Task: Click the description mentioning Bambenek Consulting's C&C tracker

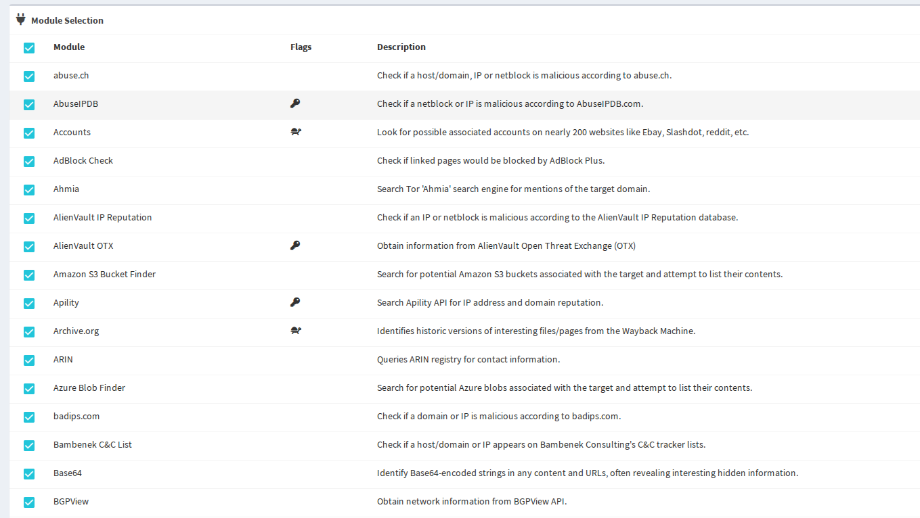Action: click(542, 444)
